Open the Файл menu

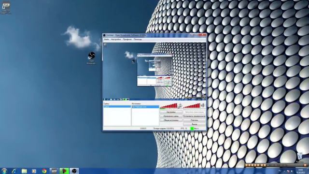(106, 40)
